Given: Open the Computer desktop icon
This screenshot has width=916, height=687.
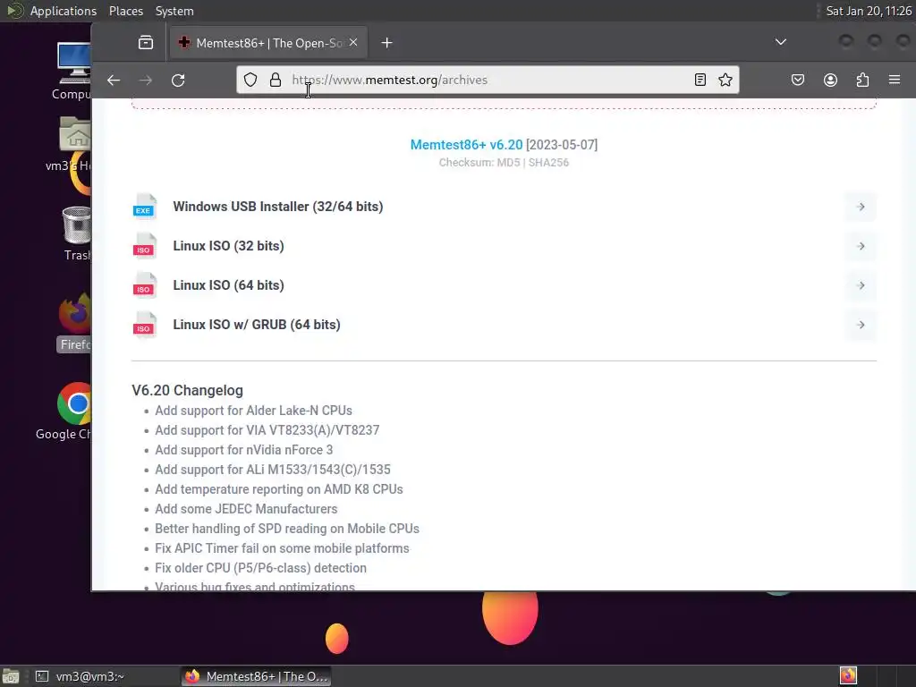Looking at the screenshot, I should [73, 72].
